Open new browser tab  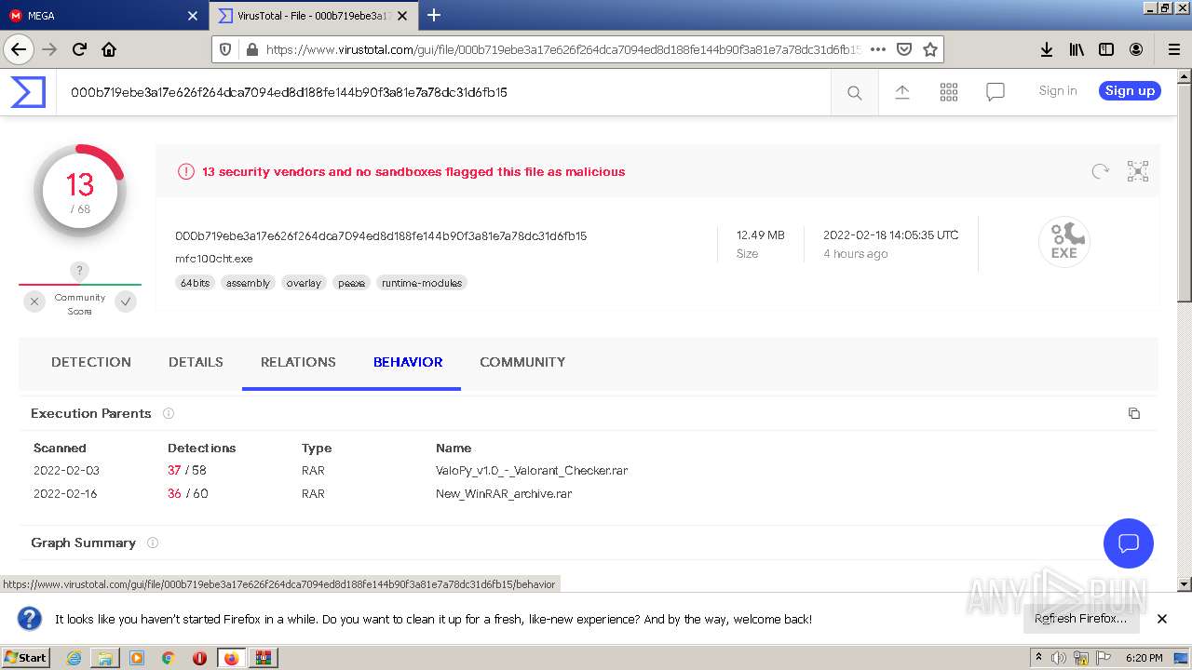434,15
